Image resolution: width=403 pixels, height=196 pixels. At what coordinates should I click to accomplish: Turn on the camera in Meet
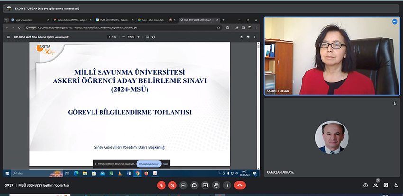[173, 185]
